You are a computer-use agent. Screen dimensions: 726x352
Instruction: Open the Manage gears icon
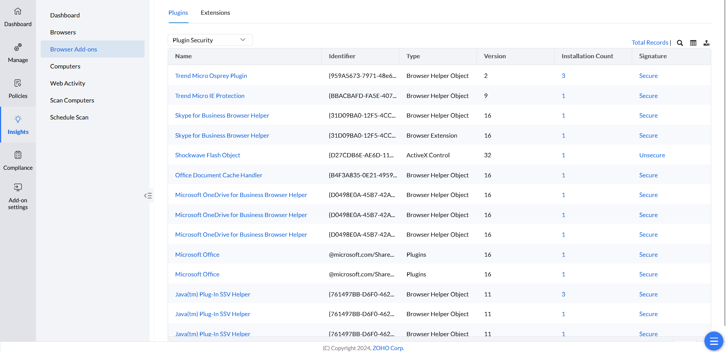click(18, 47)
